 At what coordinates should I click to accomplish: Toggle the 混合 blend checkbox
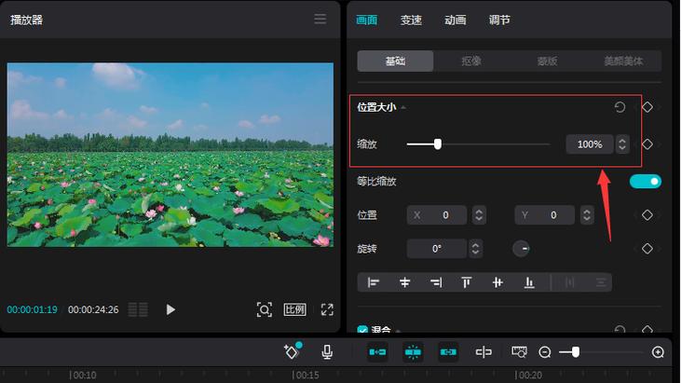click(x=362, y=330)
